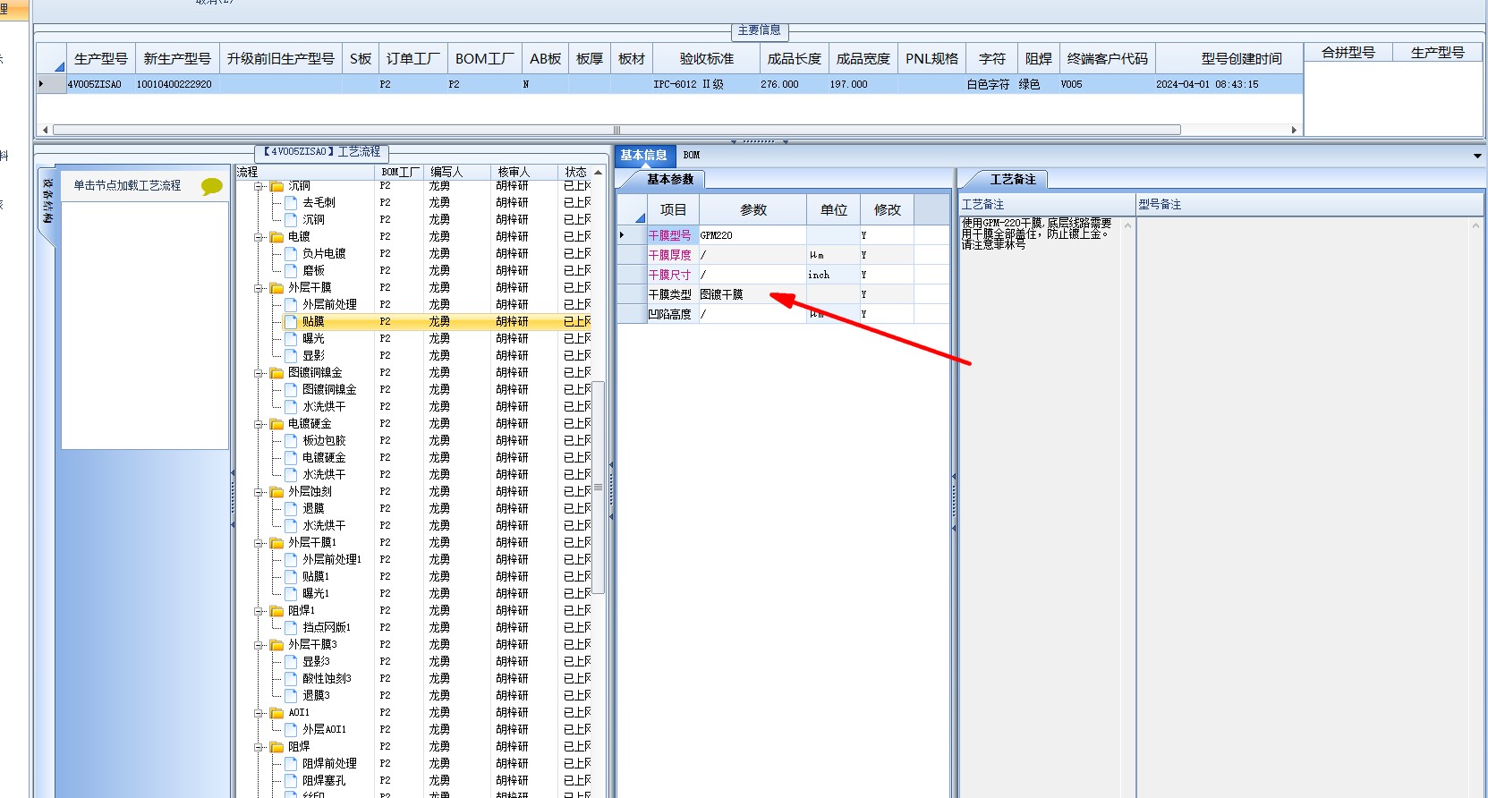Click the document icon of 外层前处理
This screenshot has height=798, width=1488.
[x=291, y=305]
